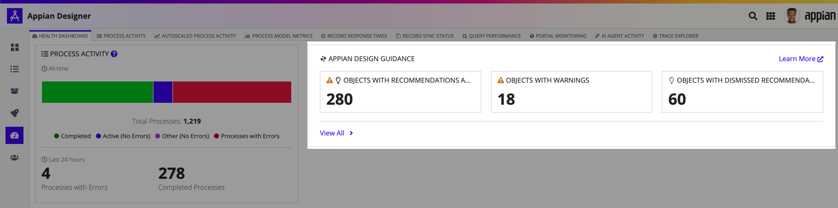Click the Other (No Errors) legend entry

click(182, 136)
